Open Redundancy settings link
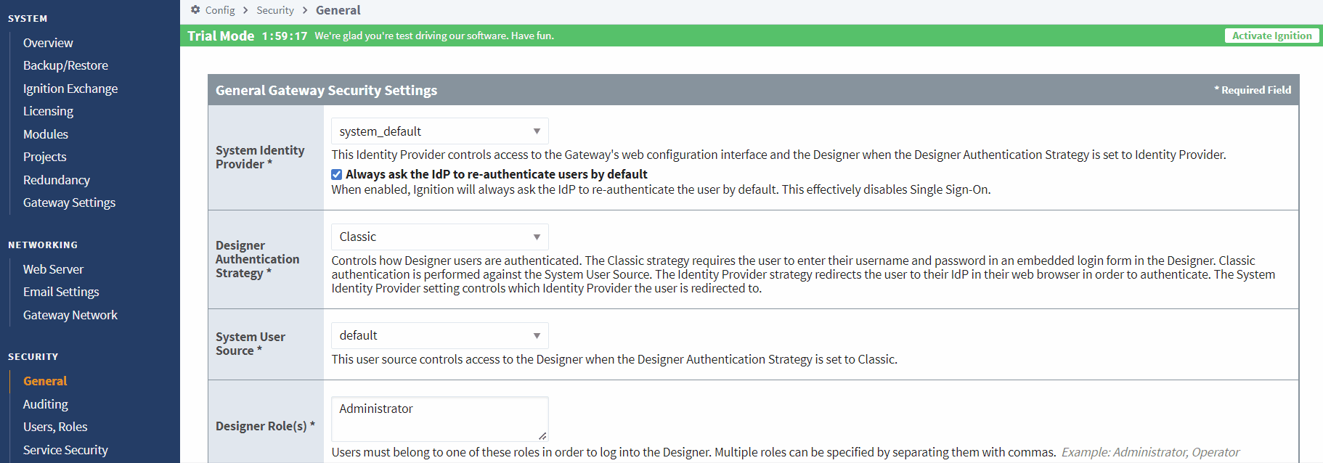The image size is (1323, 463). [x=57, y=180]
